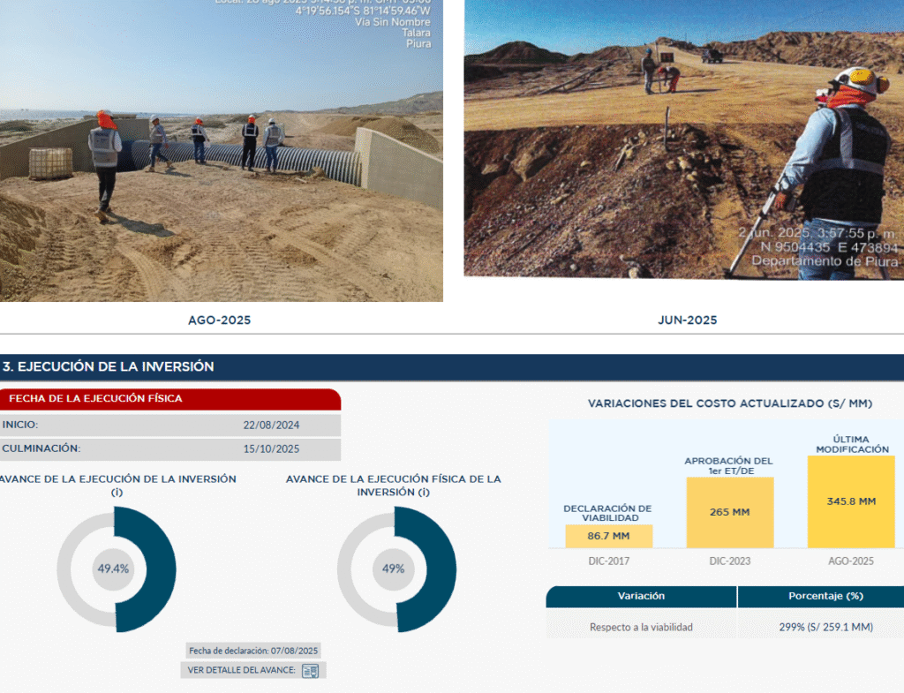
Task: Click the 265 MM aprobación bar
Action: [730, 512]
